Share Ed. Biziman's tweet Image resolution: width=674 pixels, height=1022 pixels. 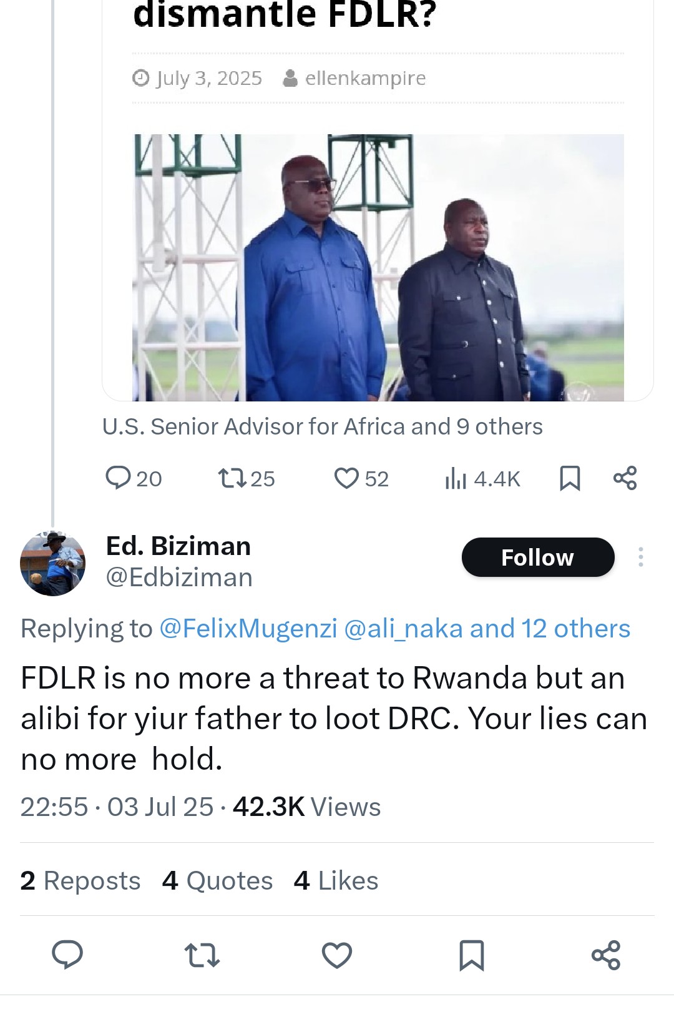click(x=605, y=955)
